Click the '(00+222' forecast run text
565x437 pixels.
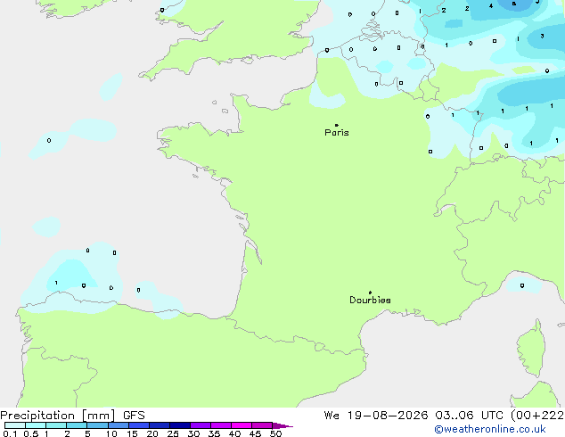537,416
